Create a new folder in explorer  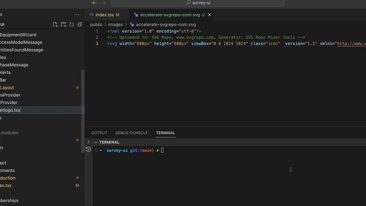tap(63, 25)
